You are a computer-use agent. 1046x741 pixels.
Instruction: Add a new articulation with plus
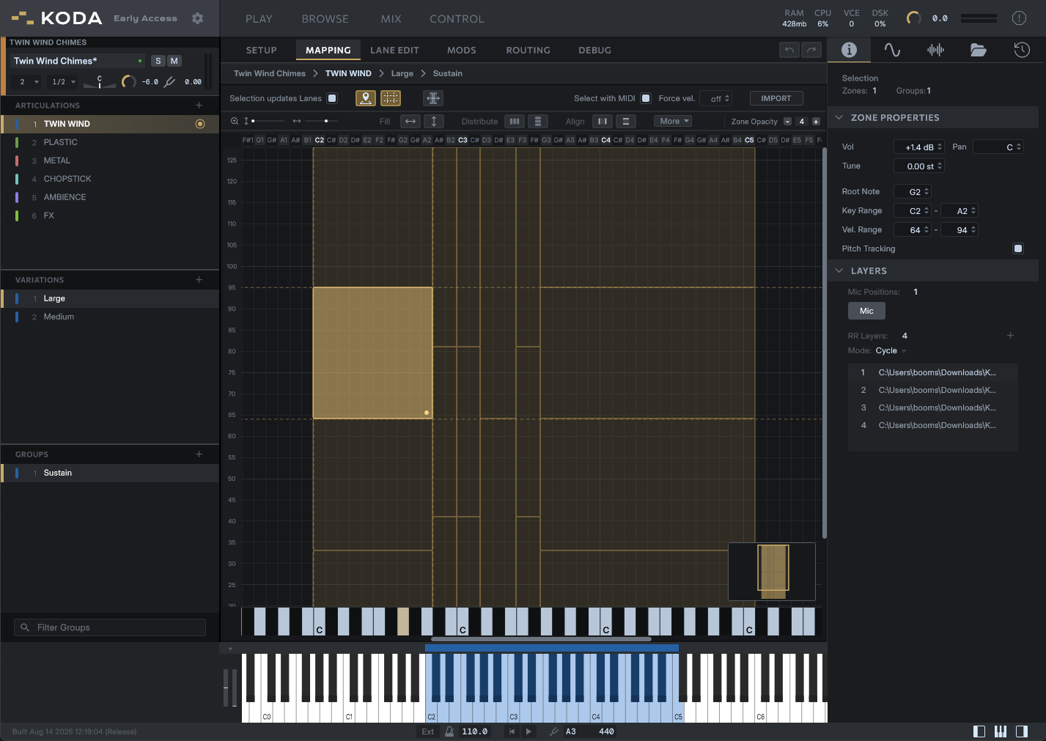click(199, 106)
